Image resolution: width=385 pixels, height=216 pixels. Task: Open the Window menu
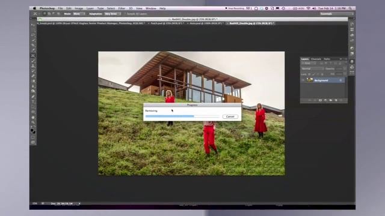151,8
